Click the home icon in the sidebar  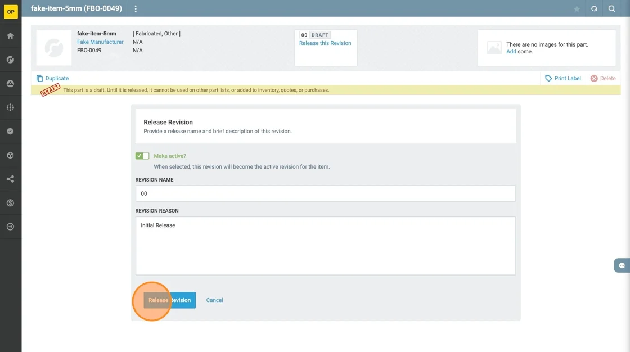[x=10, y=36]
